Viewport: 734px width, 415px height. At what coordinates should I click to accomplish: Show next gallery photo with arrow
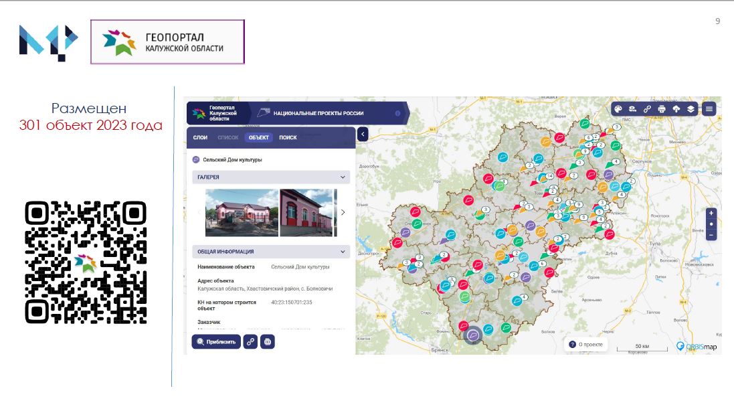coord(343,212)
